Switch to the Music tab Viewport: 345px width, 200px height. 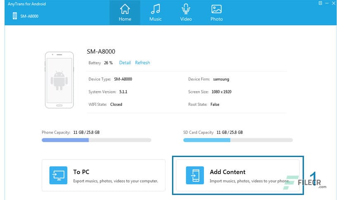155,12
